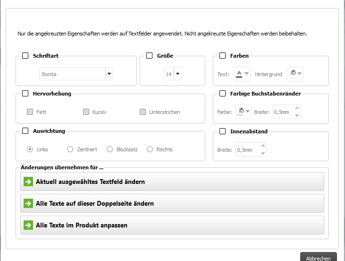
Task: Click the Innenabstand Breite input field
Action: pyautogui.click(x=247, y=150)
